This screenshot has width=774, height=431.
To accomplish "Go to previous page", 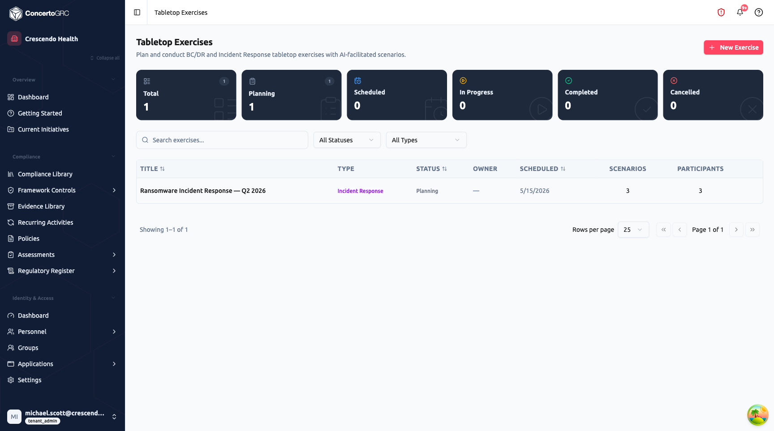I will [x=679, y=230].
